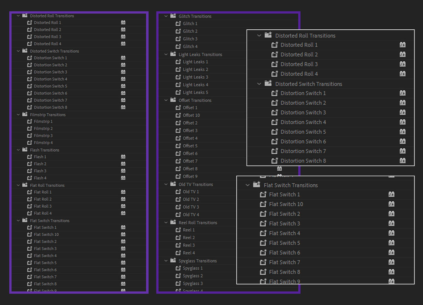
Task: Click the accelerated effect badge on Flat Roll 3 row
Action: (x=123, y=206)
